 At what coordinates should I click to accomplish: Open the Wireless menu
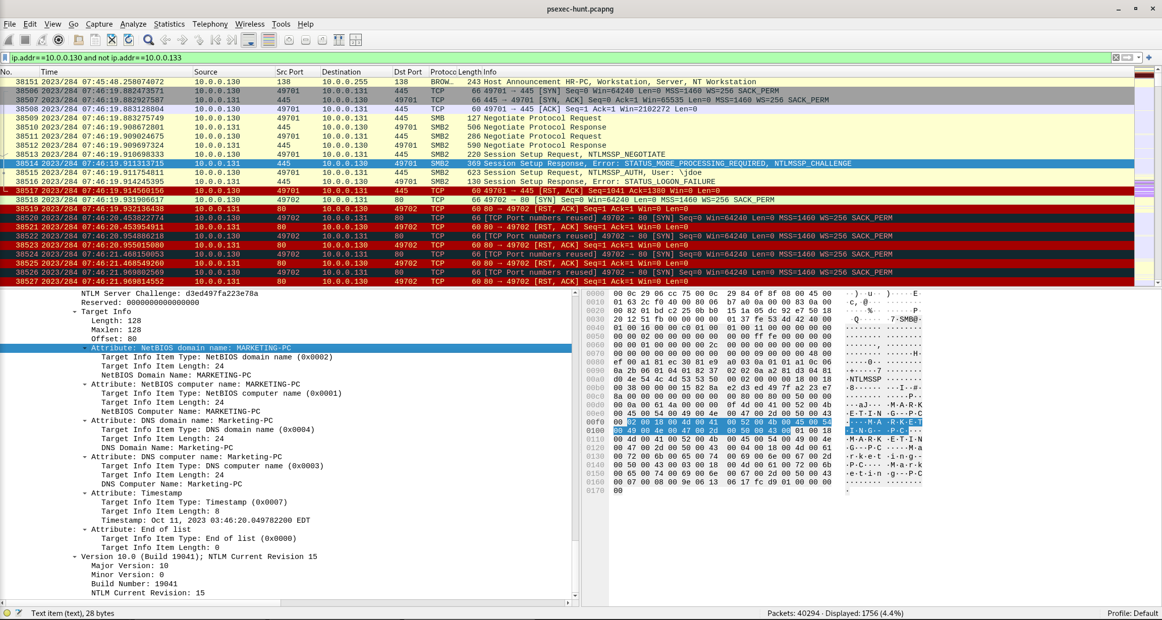pyautogui.click(x=250, y=24)
